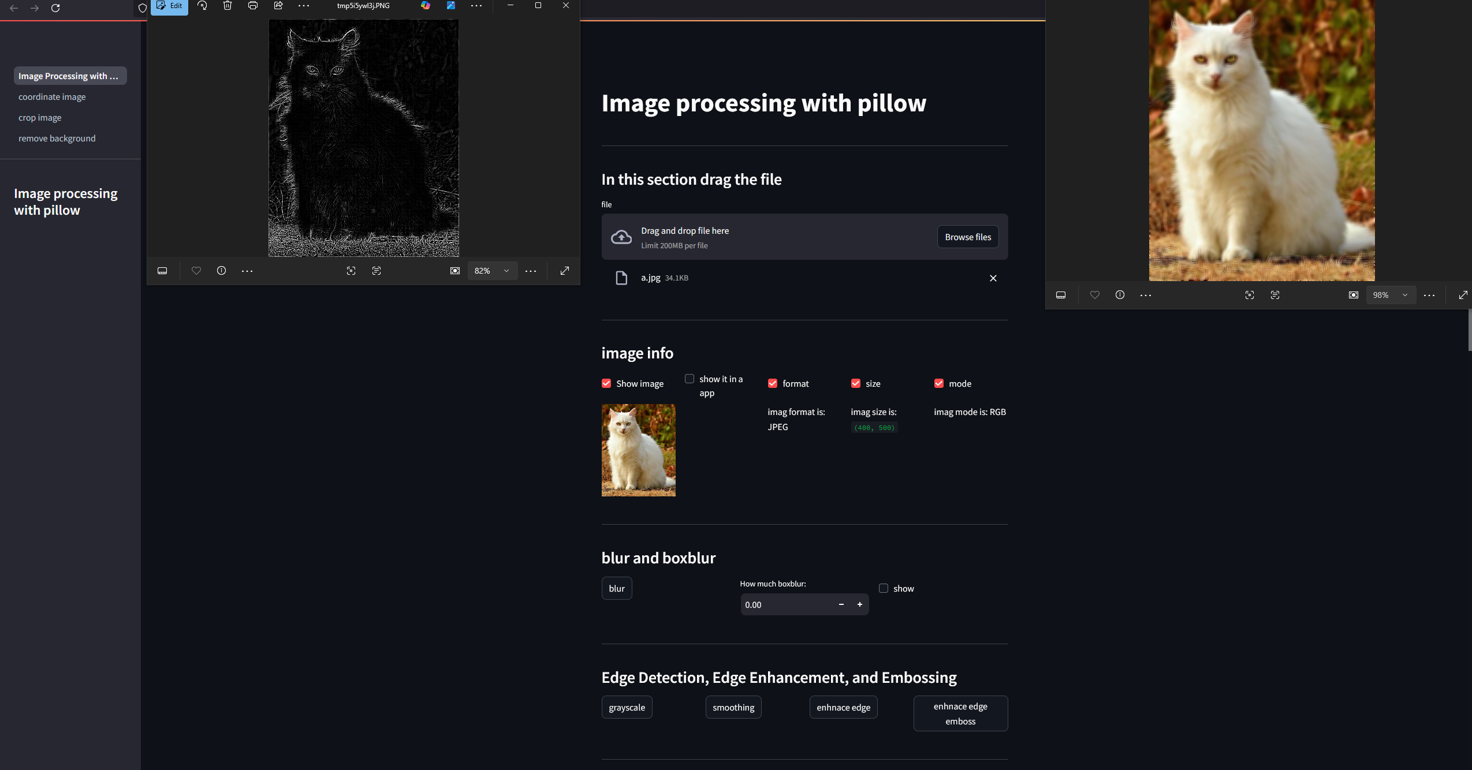Open more options left of the Photos file name
Viewport: 1472px width, 770px height.
tap(304, 6)
